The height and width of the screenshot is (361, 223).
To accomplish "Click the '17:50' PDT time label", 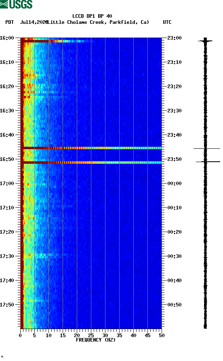I will [7, 304].
